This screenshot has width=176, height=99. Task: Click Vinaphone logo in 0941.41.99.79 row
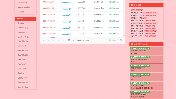click(67, 28)
